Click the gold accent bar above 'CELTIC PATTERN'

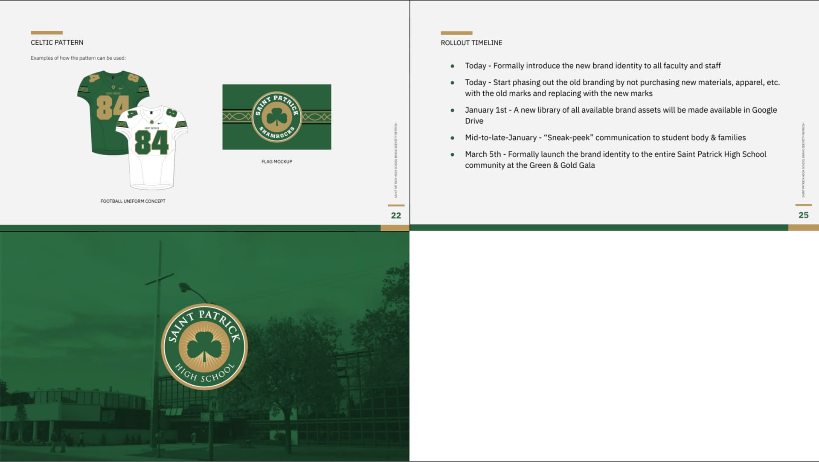click(x=46, y=32)
